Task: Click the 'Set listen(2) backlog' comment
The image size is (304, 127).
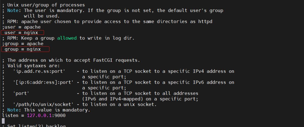Action: (x=36, y=126)
